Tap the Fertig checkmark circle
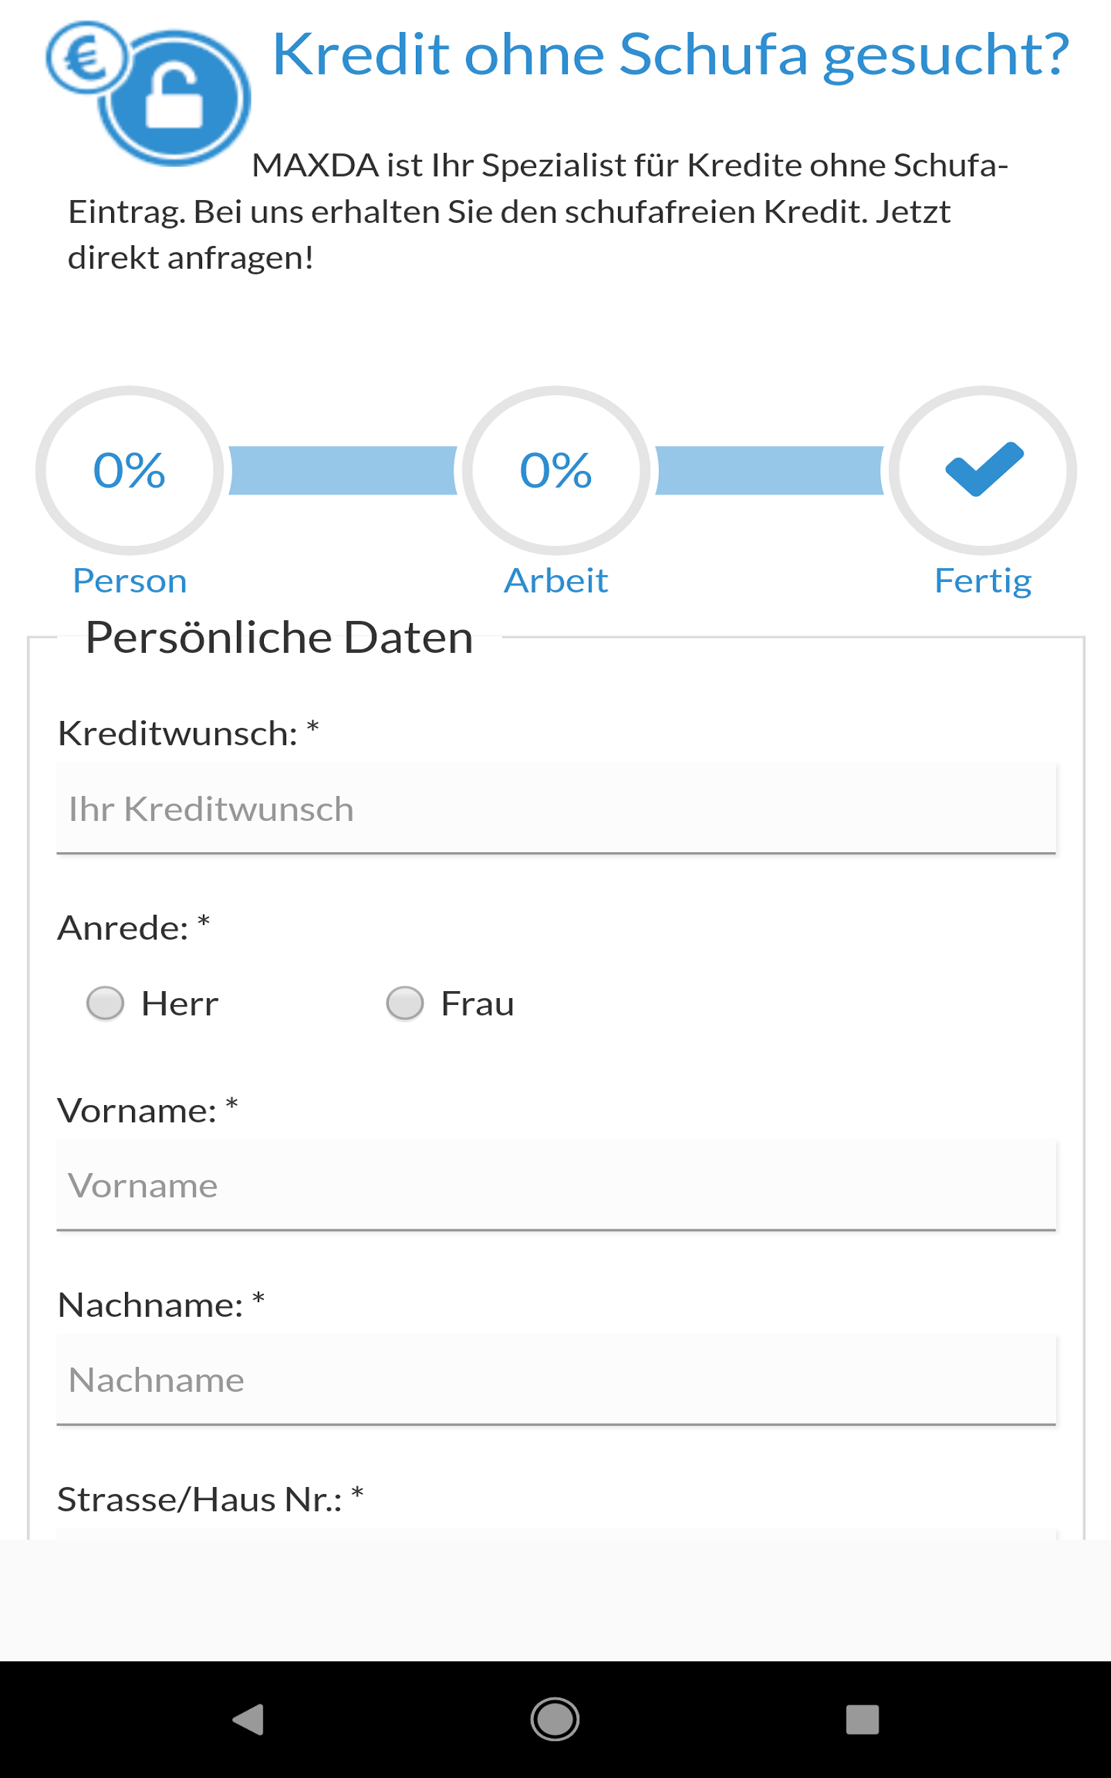This screenshot has width=1111, height=1778. pyautogui.click(x=983, y=470)
